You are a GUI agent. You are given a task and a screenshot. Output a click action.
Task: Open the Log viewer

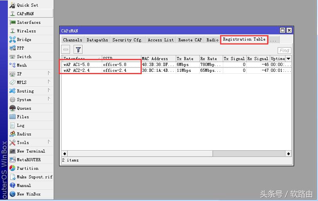(x=20, y=125)
